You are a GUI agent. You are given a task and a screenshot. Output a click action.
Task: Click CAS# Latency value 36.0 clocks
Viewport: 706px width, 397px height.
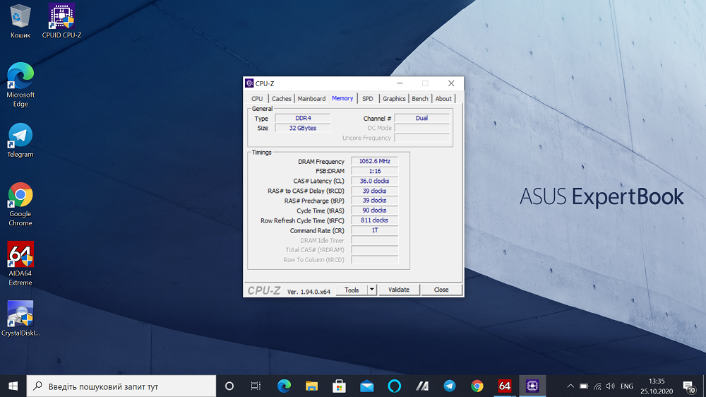point(375,181)
